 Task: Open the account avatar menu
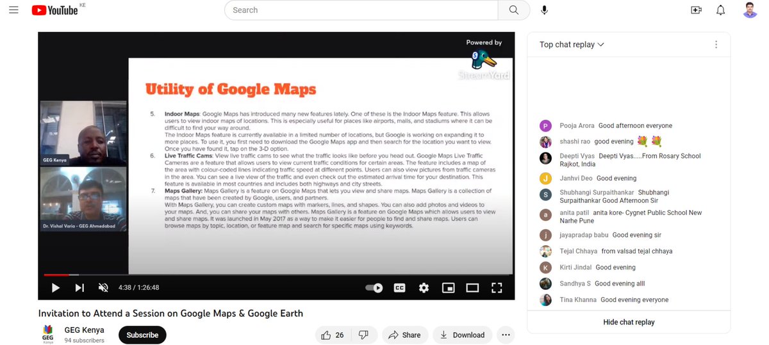750,10
